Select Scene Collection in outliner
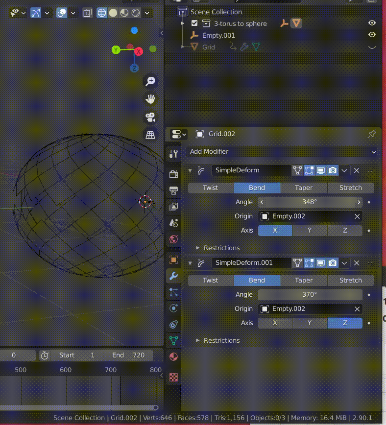The height and width of the screenshot is (425, 386). tap(216, 12)
